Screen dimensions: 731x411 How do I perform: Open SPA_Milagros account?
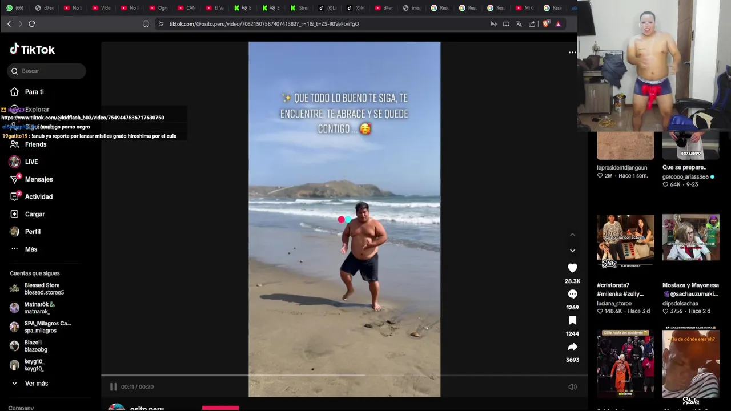[x=47, y=327]
